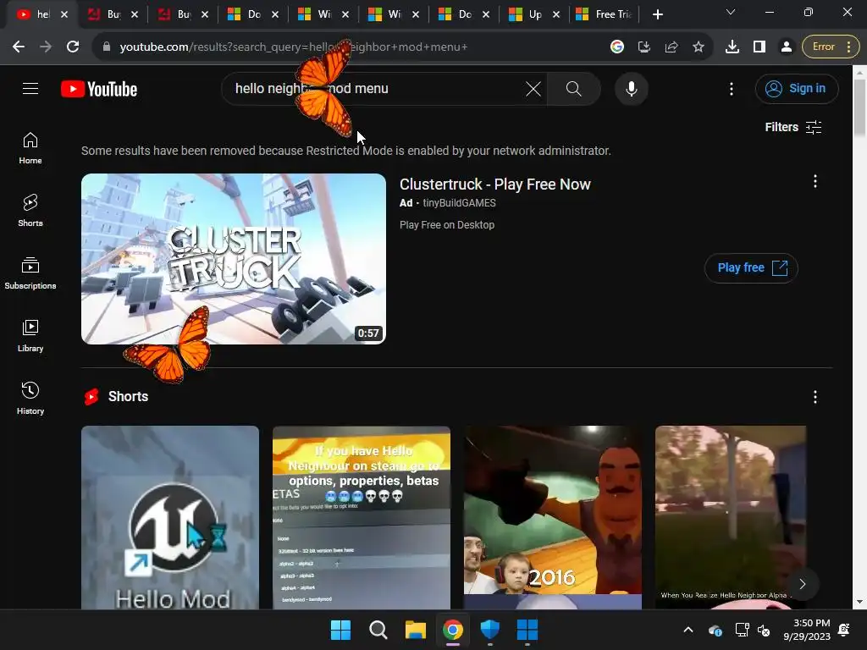Click install app icon in address bar

[644, 47]
